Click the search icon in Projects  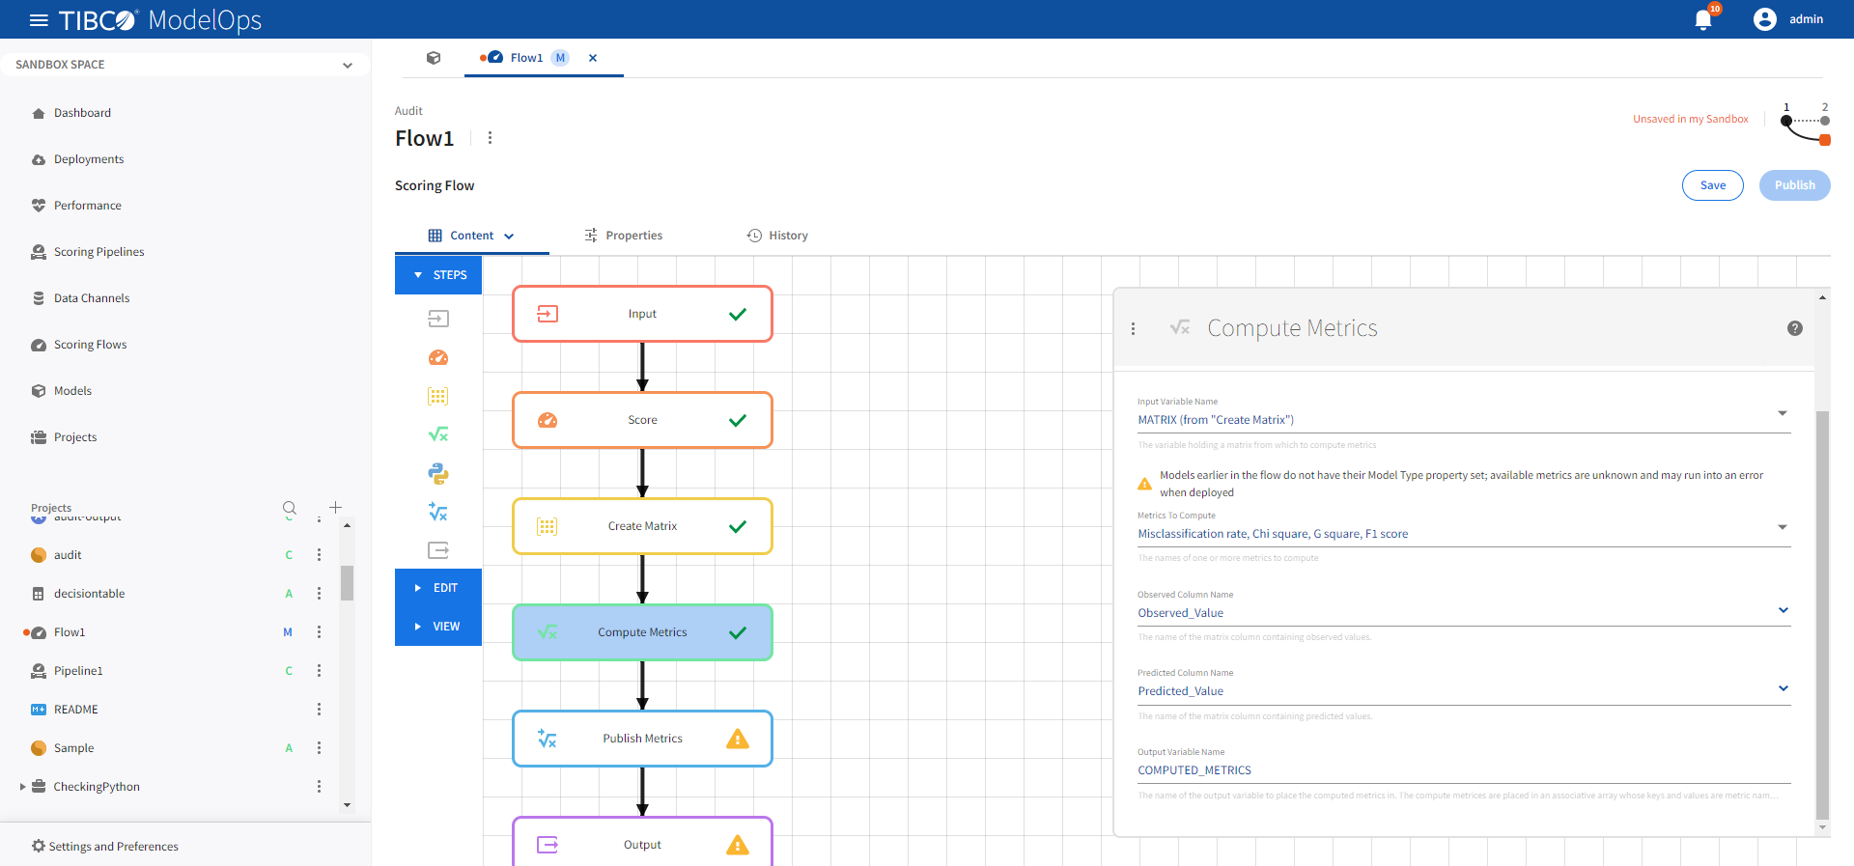[x=290, y=508]
